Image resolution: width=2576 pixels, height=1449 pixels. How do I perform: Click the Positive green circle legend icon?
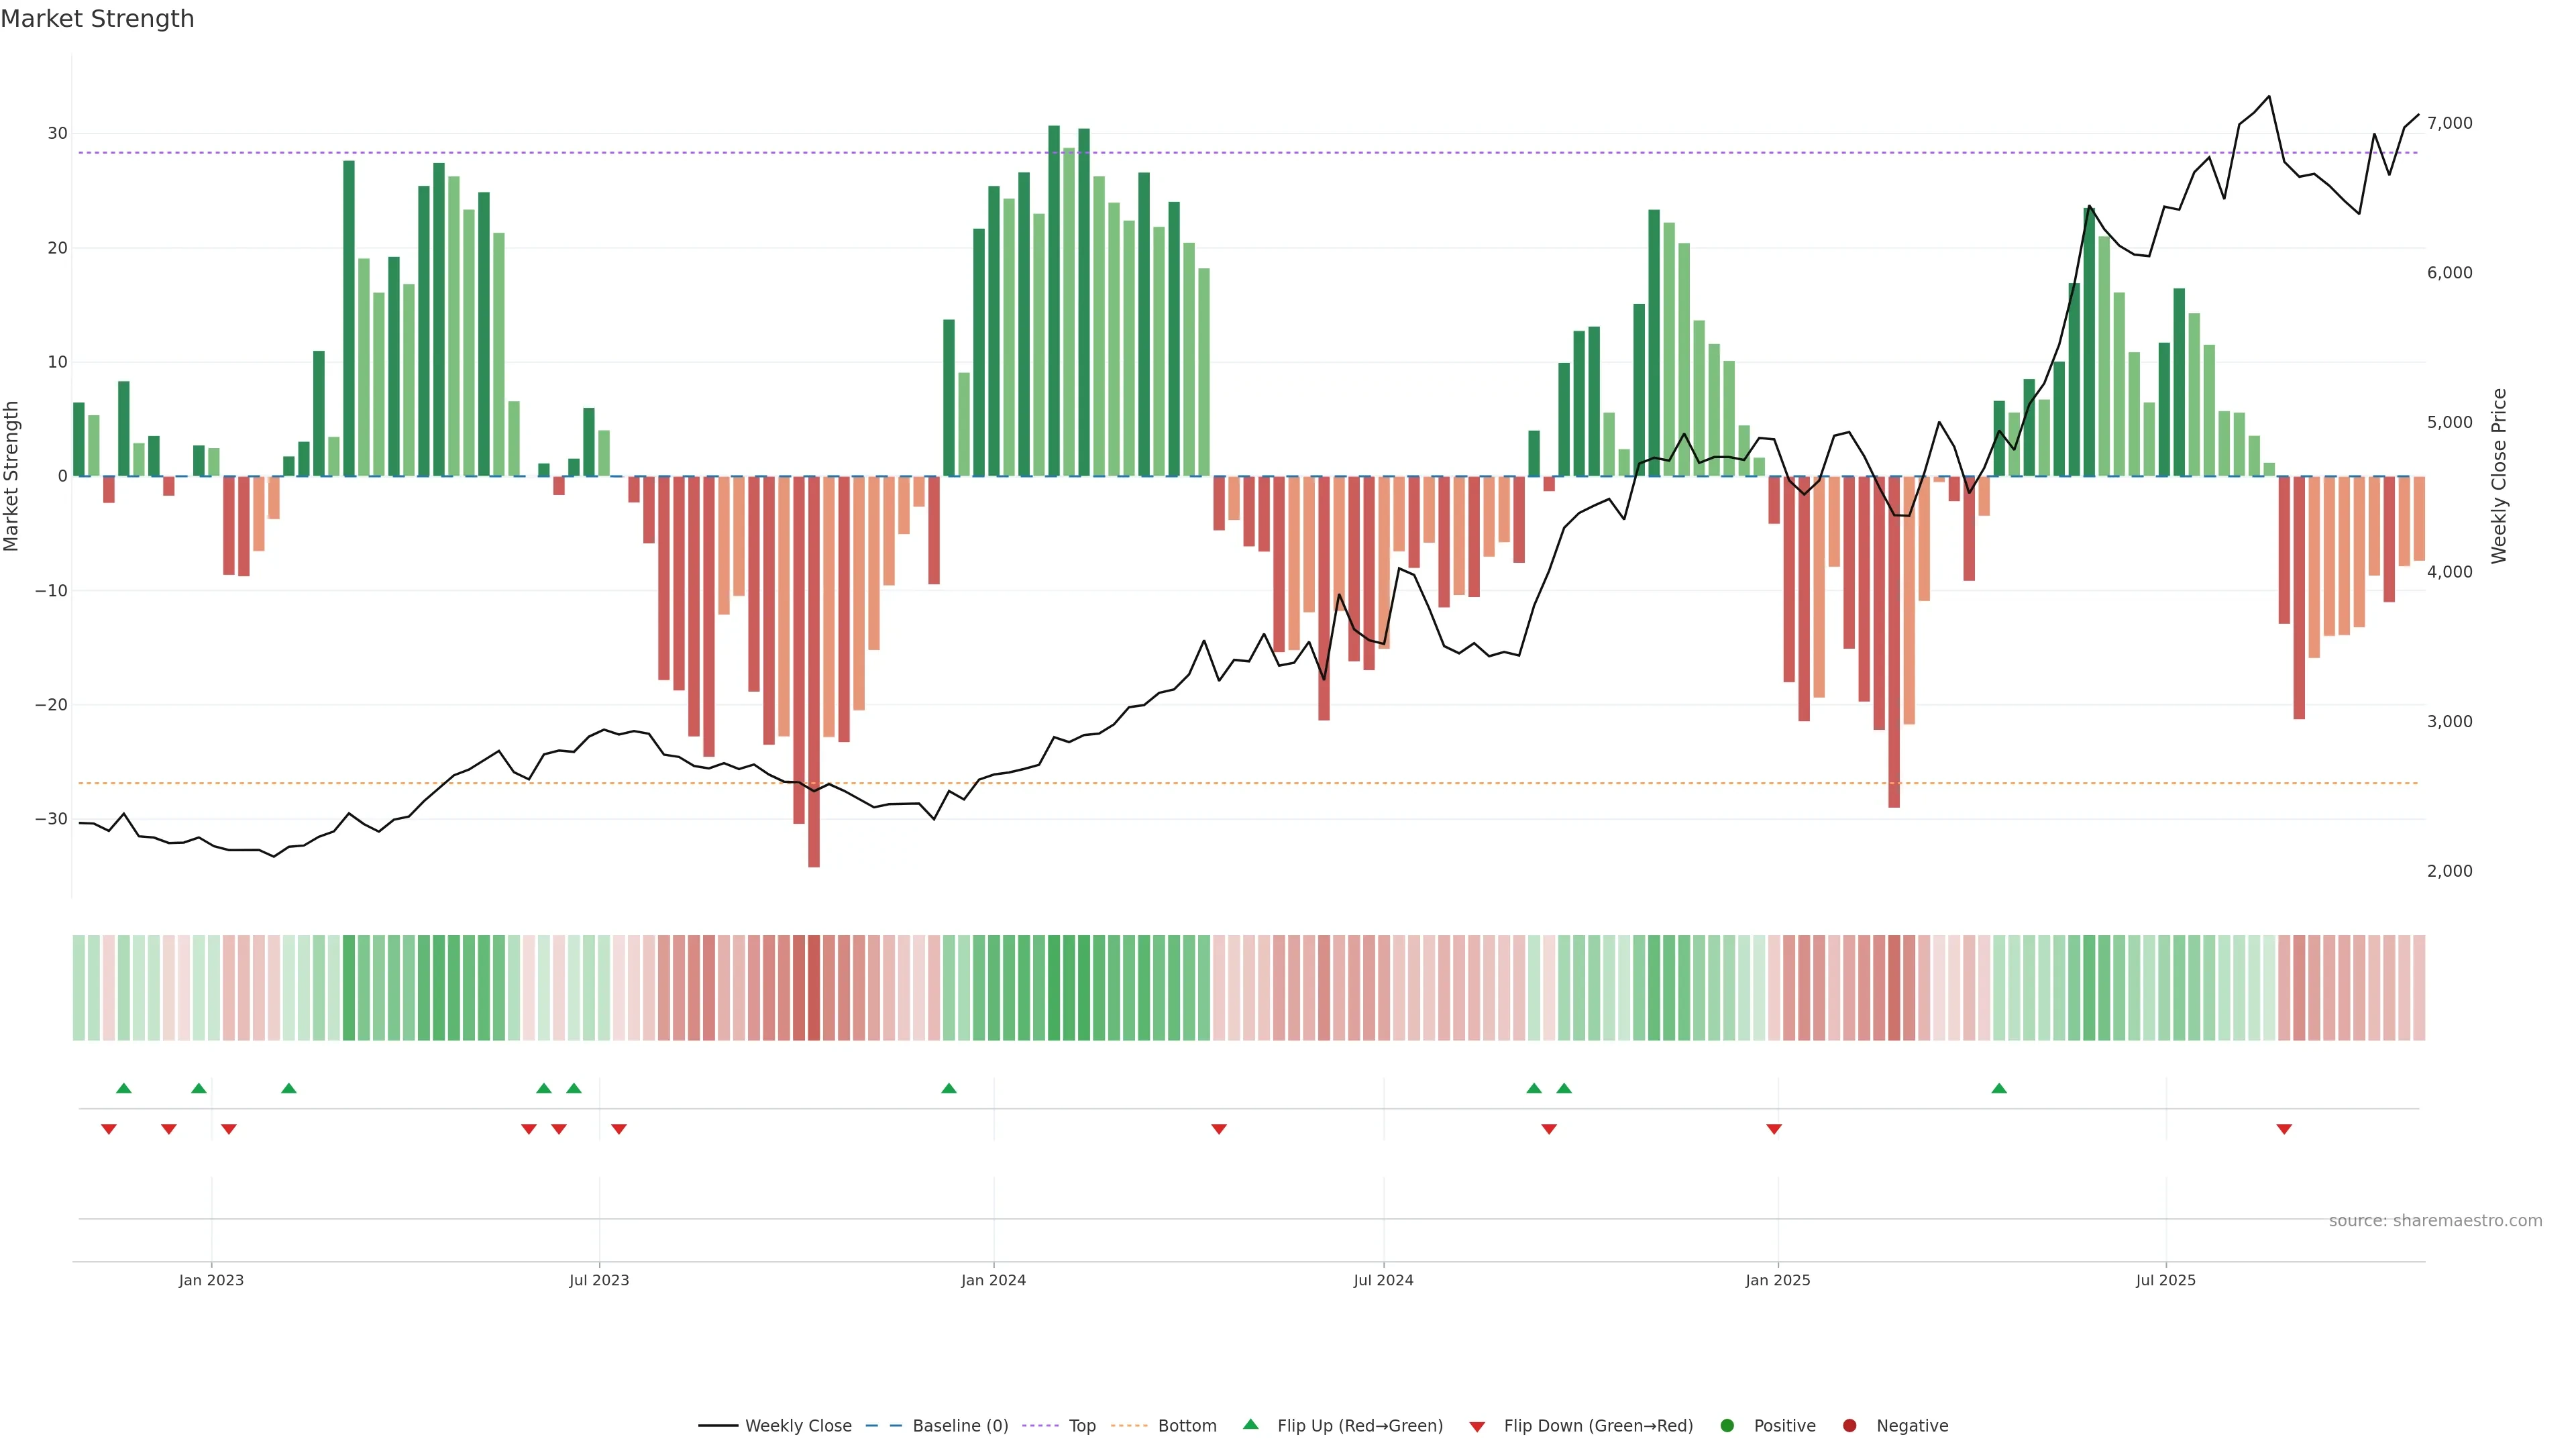tap(1727, 1425)
